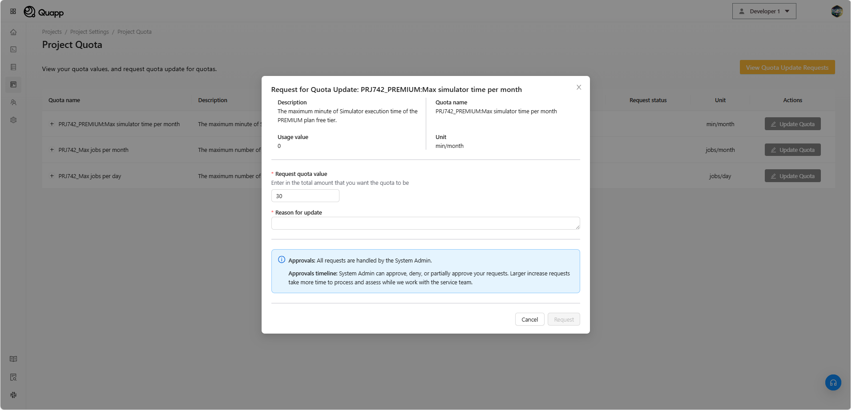Open the documentation book icon in sidebar
Viewport: 852px width, 410px height.
(13, 359)
